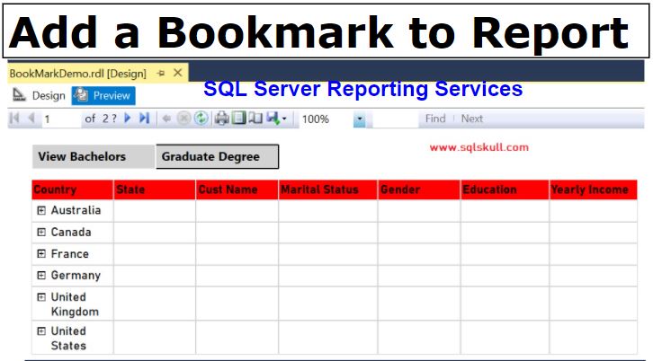Click the State column header

click(155, 189)
